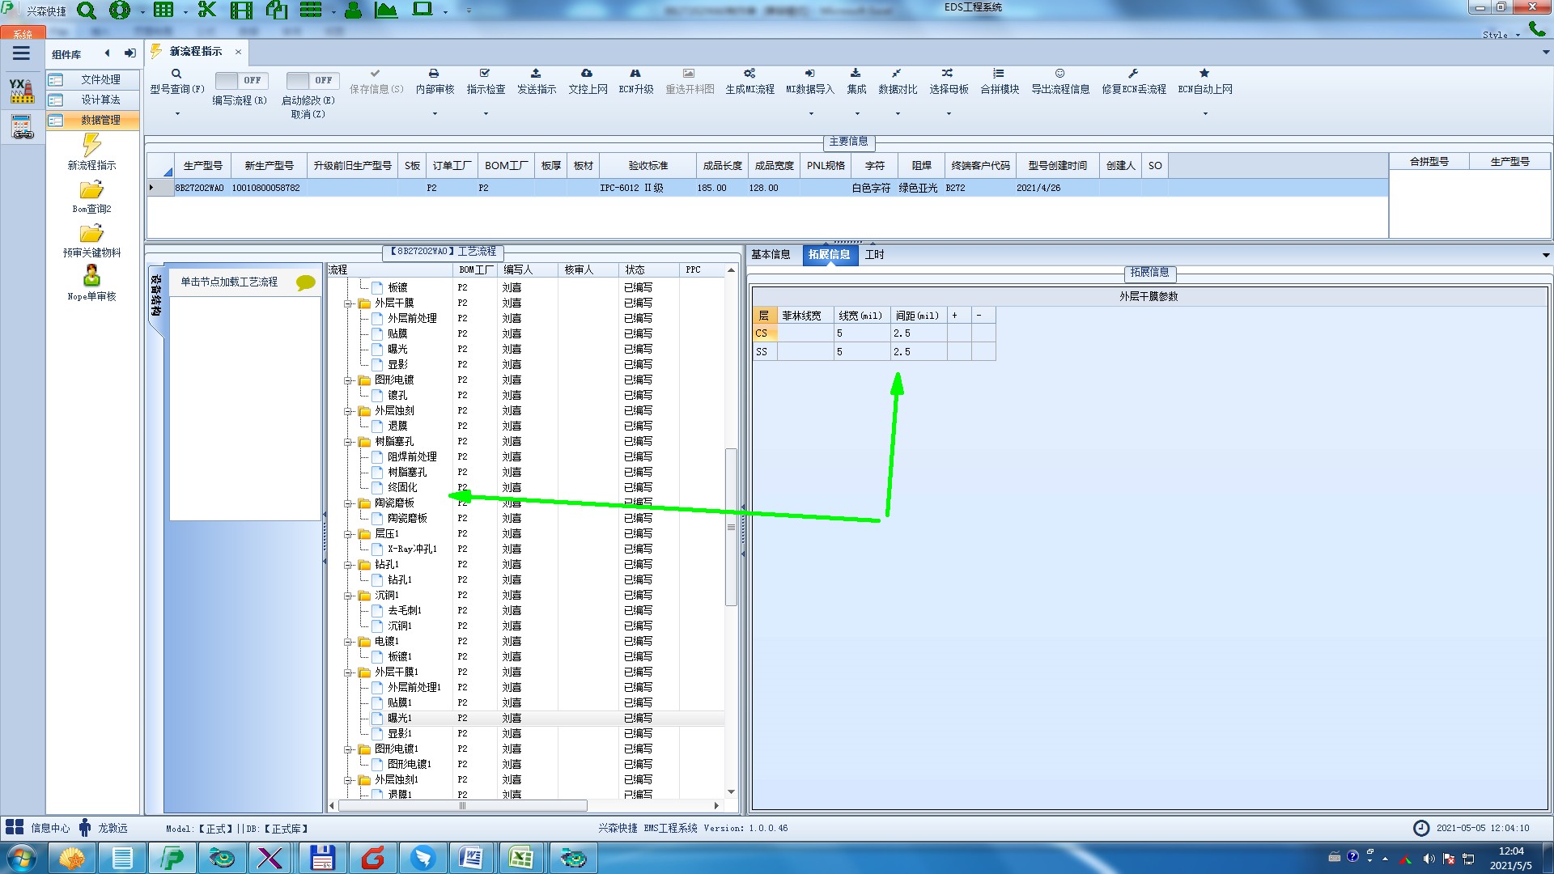The image size is (1554, 874).
Task: Open the hamburger menu in the left sidebar
Action: click(x=21, y=53)
